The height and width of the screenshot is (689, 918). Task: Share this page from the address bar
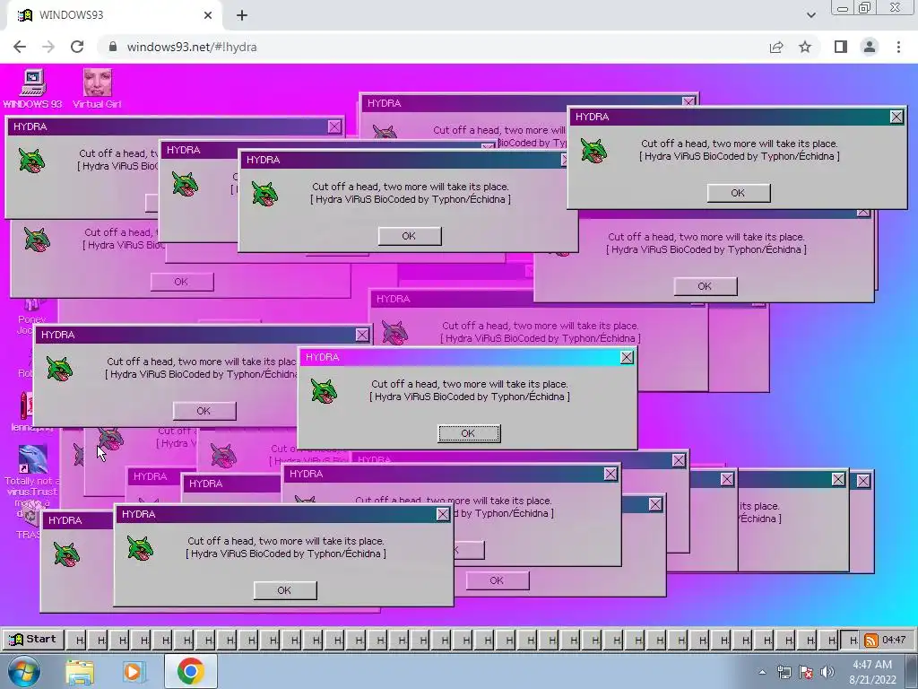click(x=776, y=47)
